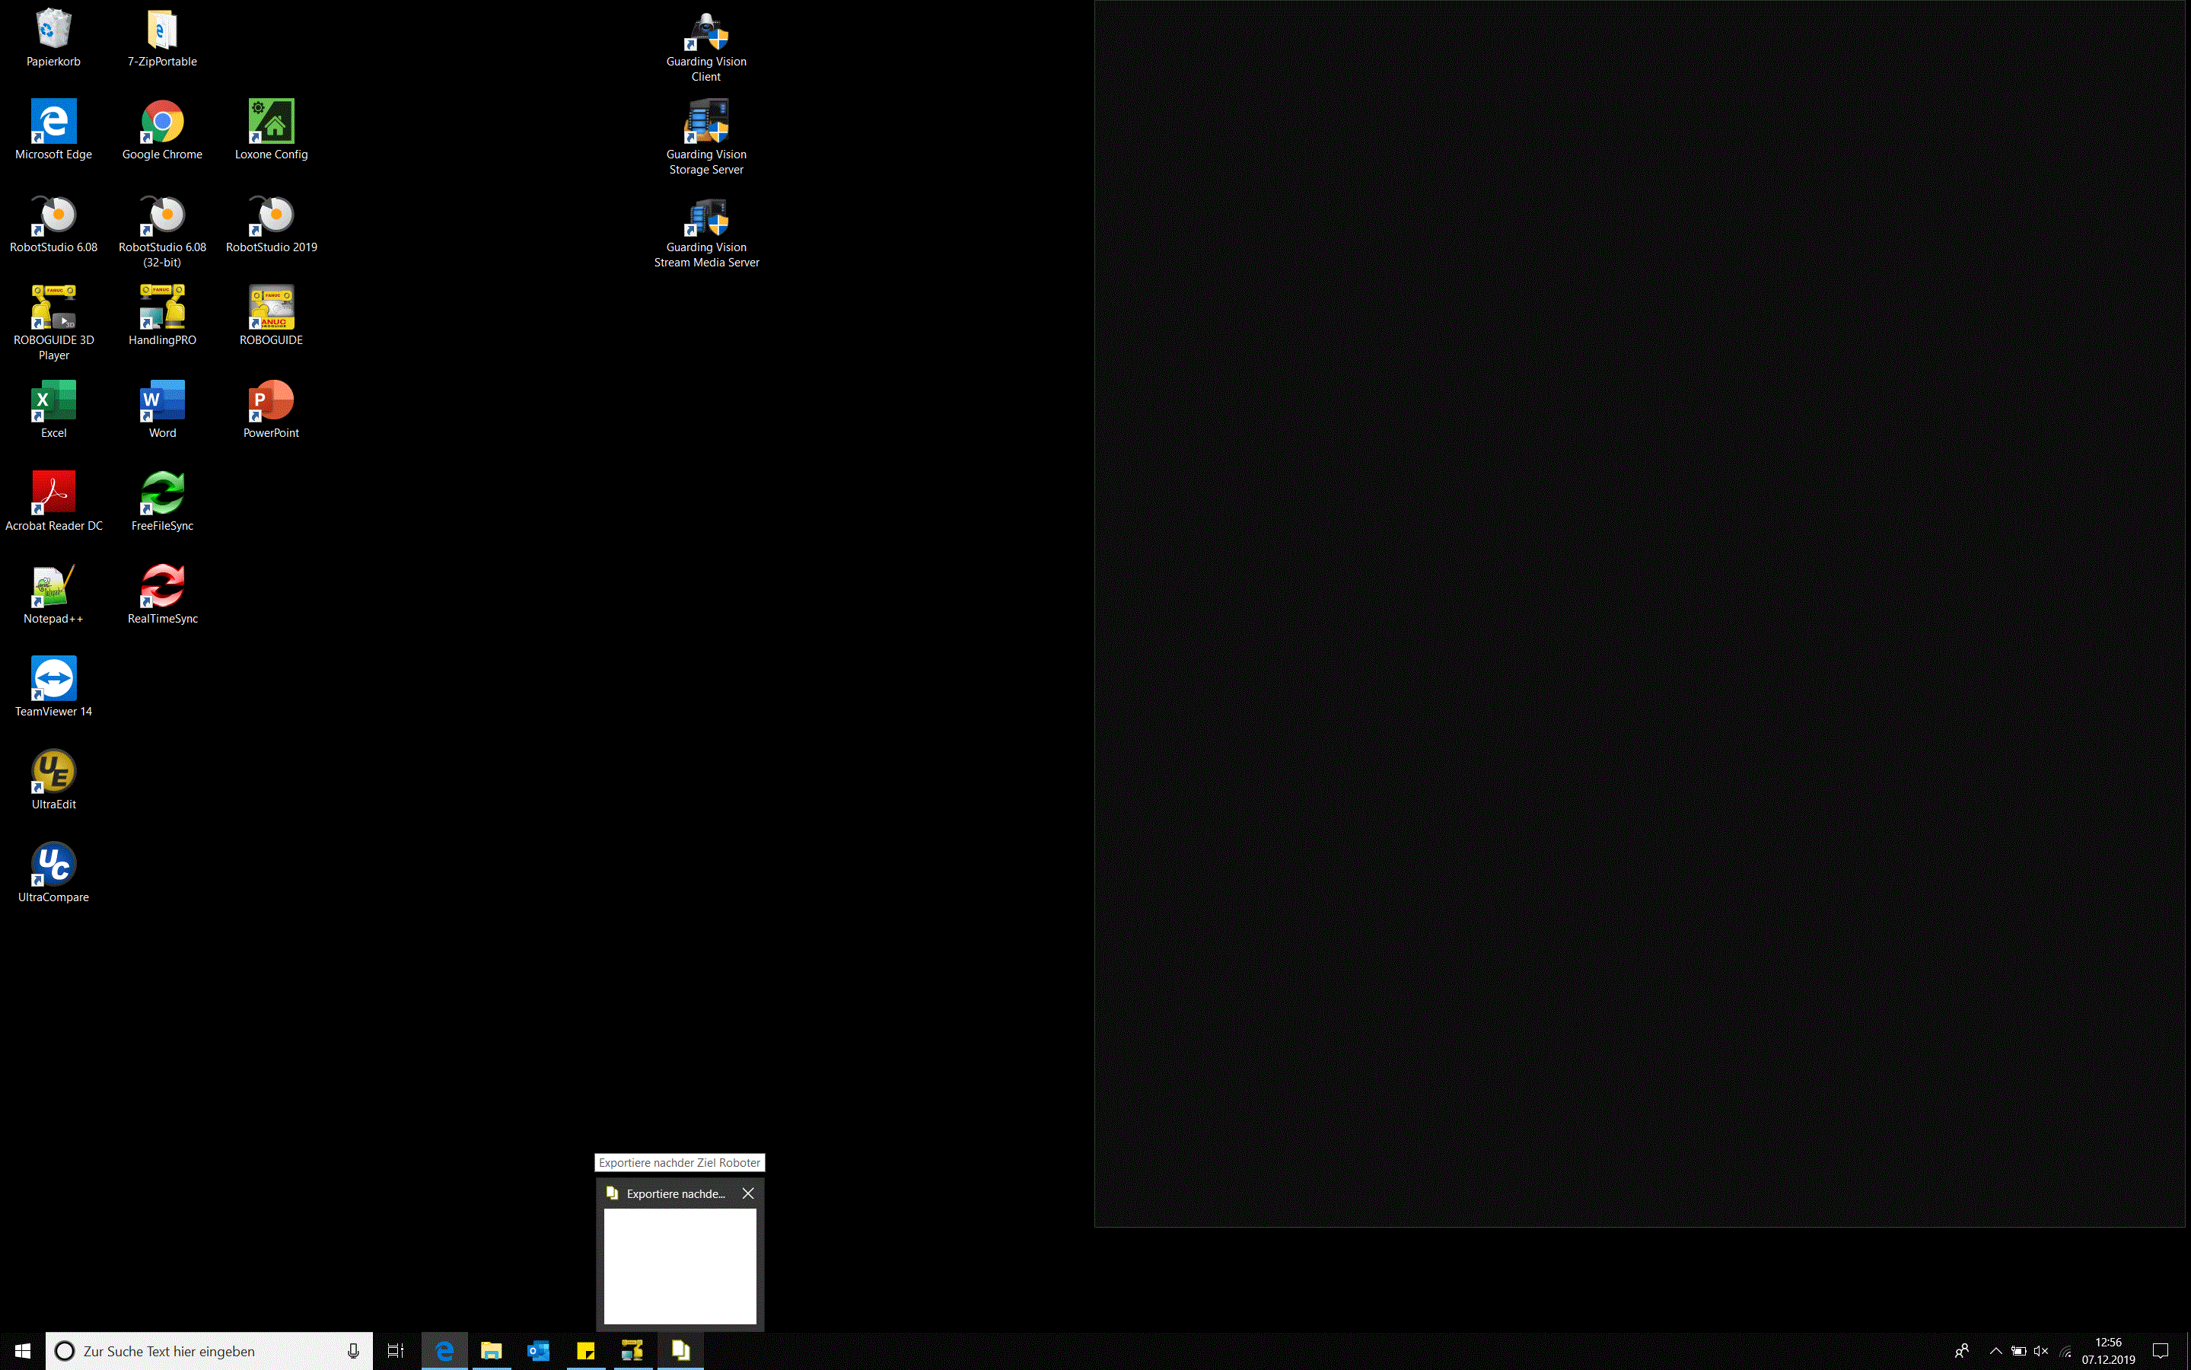Select Guarding Vision Stream Media Server shortcut
Screen dimensions: 2191x1370
coord(706,233)
